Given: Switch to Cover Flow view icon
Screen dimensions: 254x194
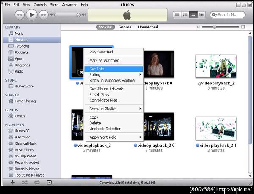Looking at the screenshot, I should [202, 15].
